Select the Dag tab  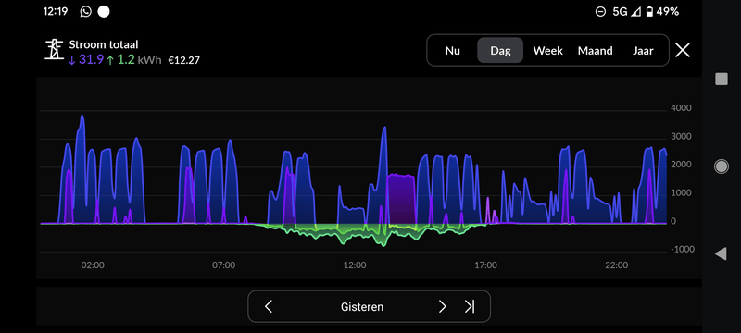tap(500, 51)
